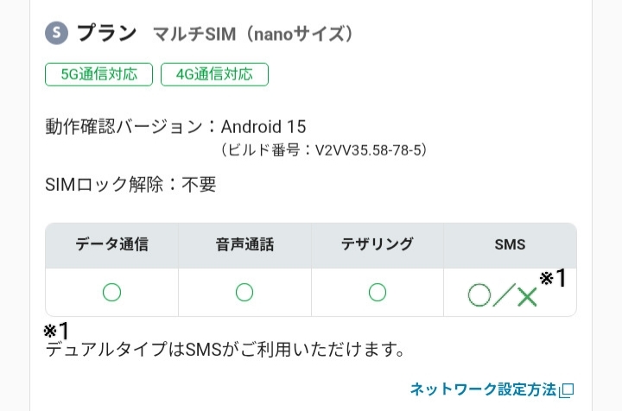Click the external link icon beside ネットワーク設定方法
The width and height of the screenshot is (622, 411).
tap(567, 389)
